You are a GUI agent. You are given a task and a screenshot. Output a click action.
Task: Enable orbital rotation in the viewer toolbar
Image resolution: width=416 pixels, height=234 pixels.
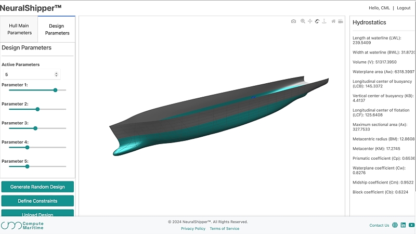(x=317, y=21)
